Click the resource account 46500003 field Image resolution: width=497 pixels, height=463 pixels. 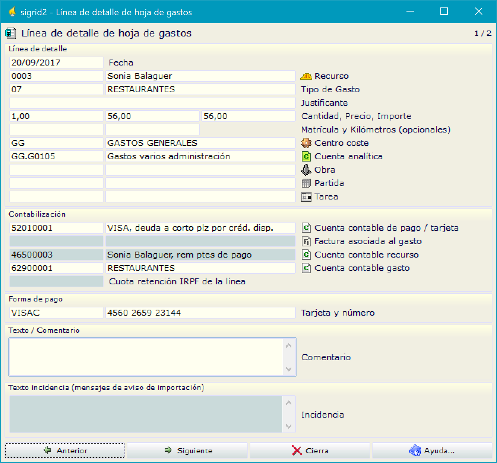tap(56, 255)
